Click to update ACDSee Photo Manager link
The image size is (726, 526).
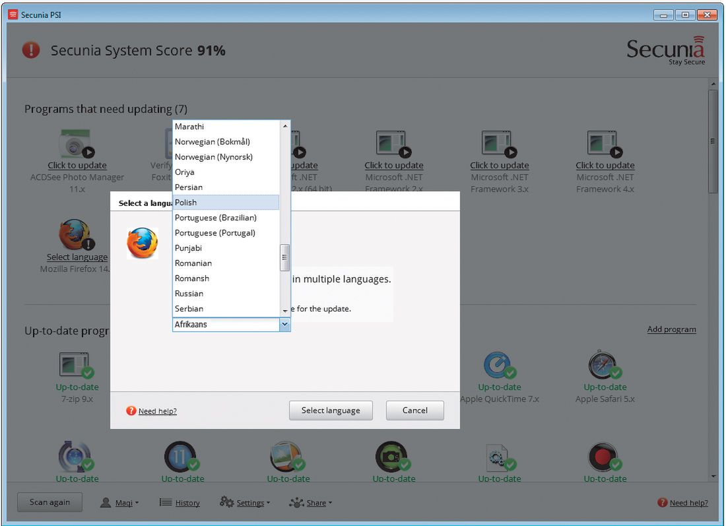pyautogui.click(x=77, y=165)
